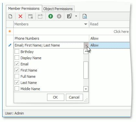Click the 'Click here' new row
The width and height of the screenshot is (136, 122).
[71, 32]
